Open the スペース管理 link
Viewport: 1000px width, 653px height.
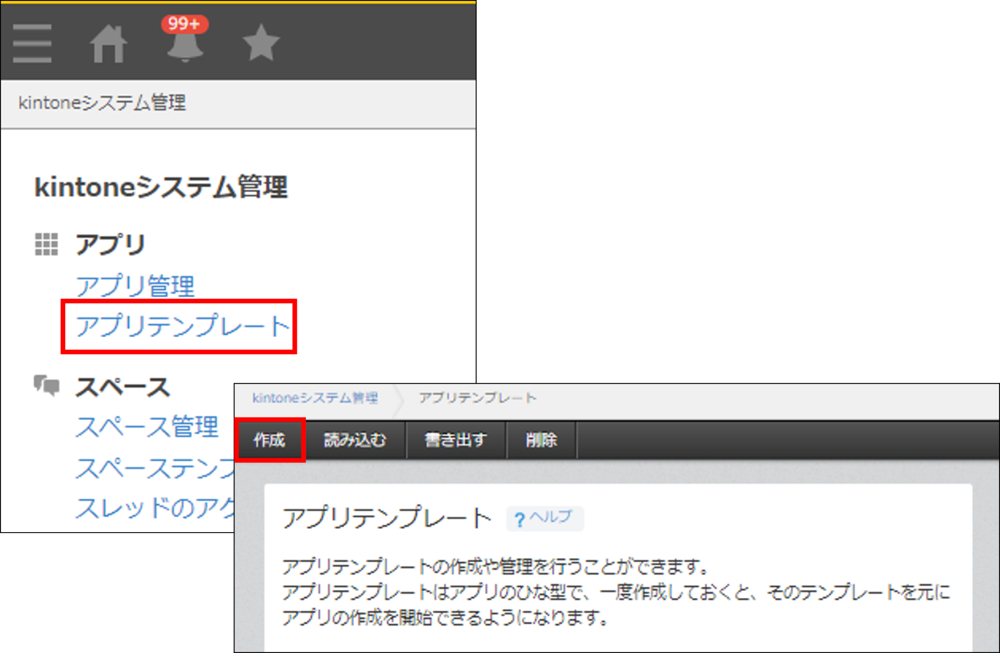147,427
